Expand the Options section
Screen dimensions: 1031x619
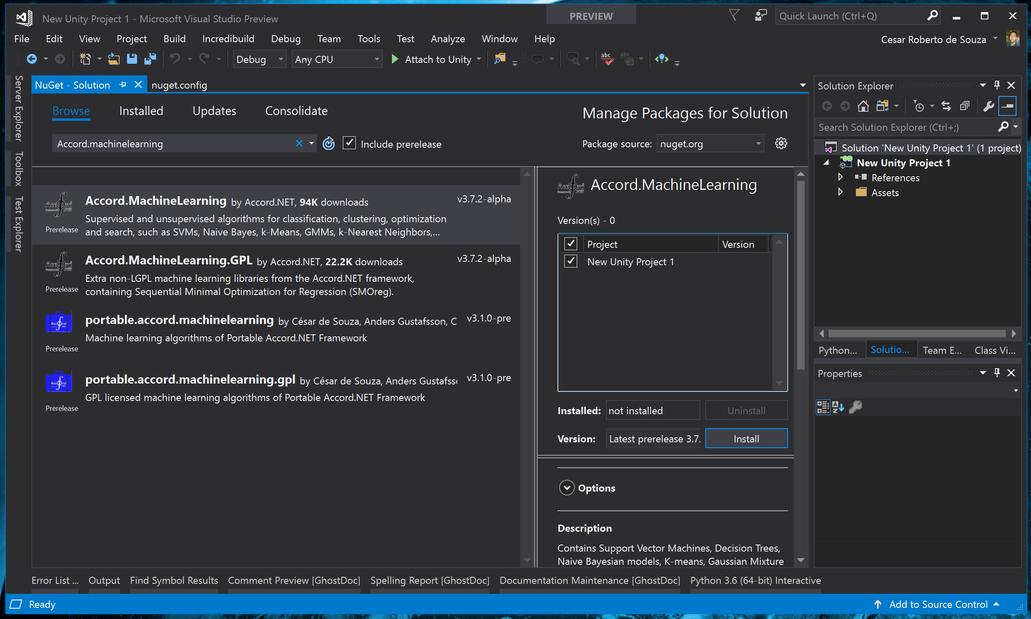[567, 487]
